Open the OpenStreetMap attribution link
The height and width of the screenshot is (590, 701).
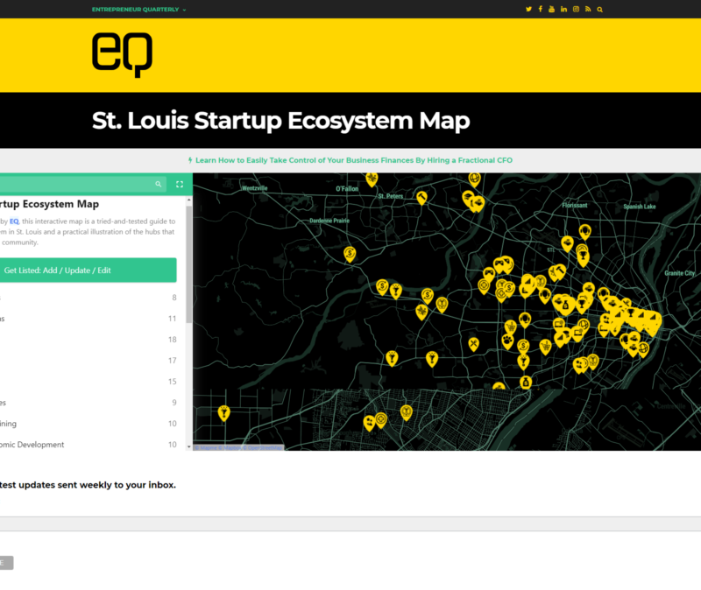[264, 447]
